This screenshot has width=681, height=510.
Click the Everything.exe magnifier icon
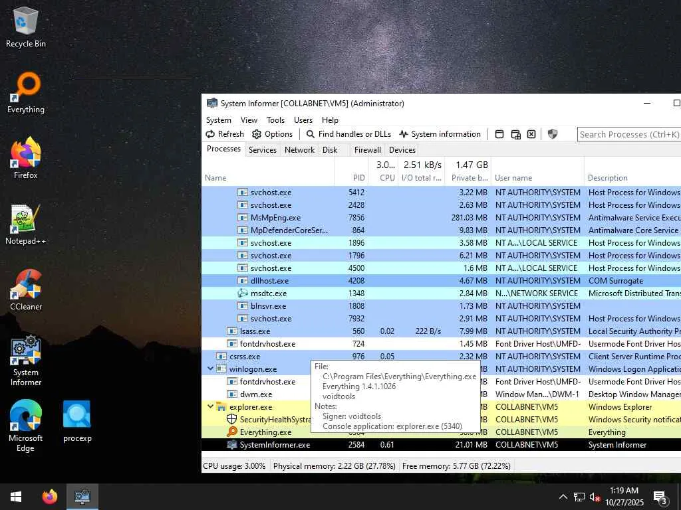tap(232, 432)
